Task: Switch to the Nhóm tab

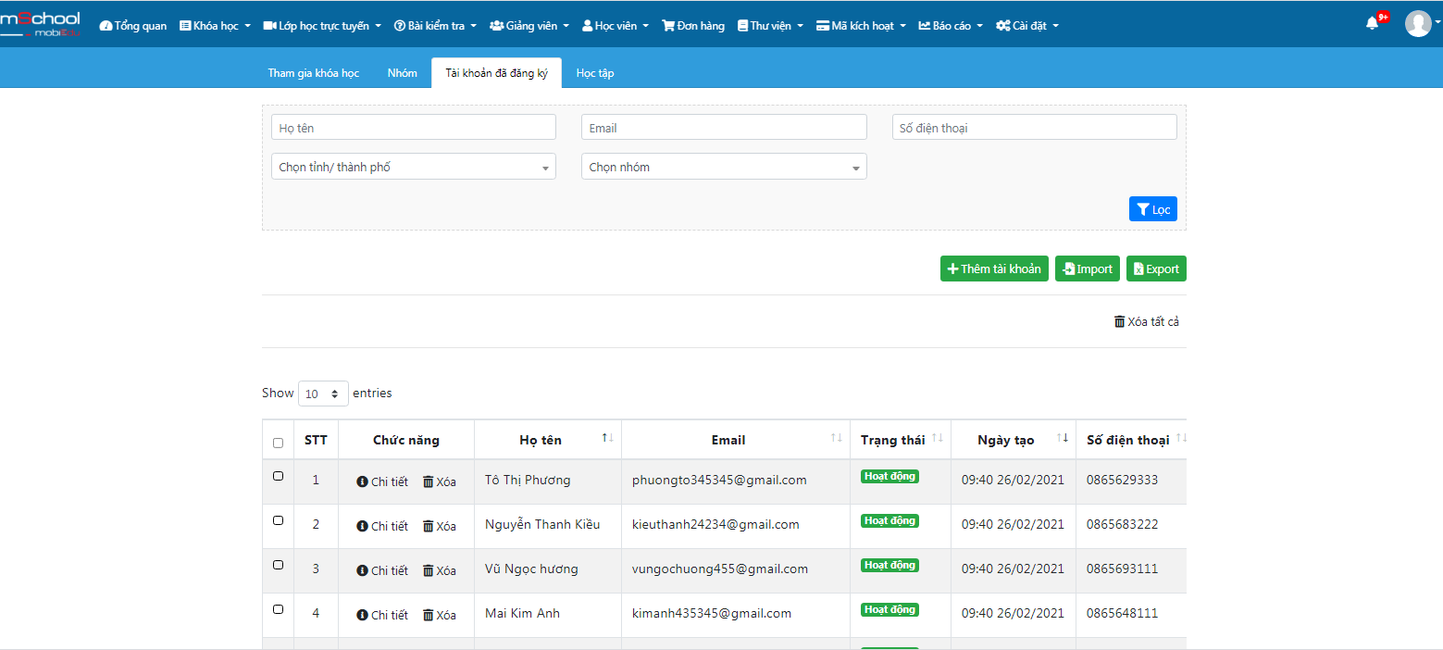Action: point(403,73)
